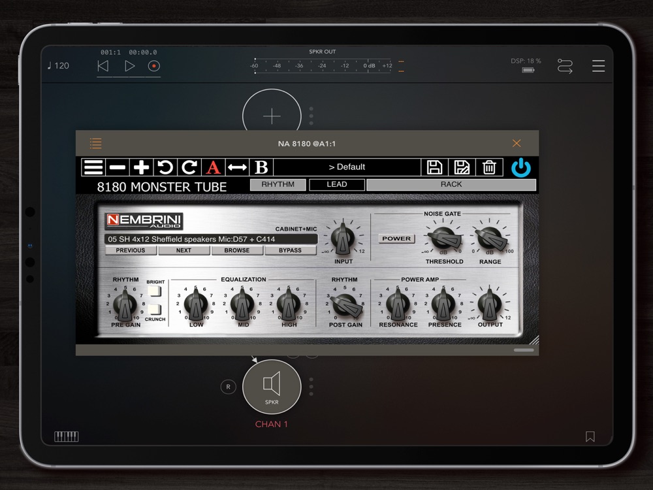Click the 001:1 position display
This screenshot has width=653, height=490.
(111, 52)
